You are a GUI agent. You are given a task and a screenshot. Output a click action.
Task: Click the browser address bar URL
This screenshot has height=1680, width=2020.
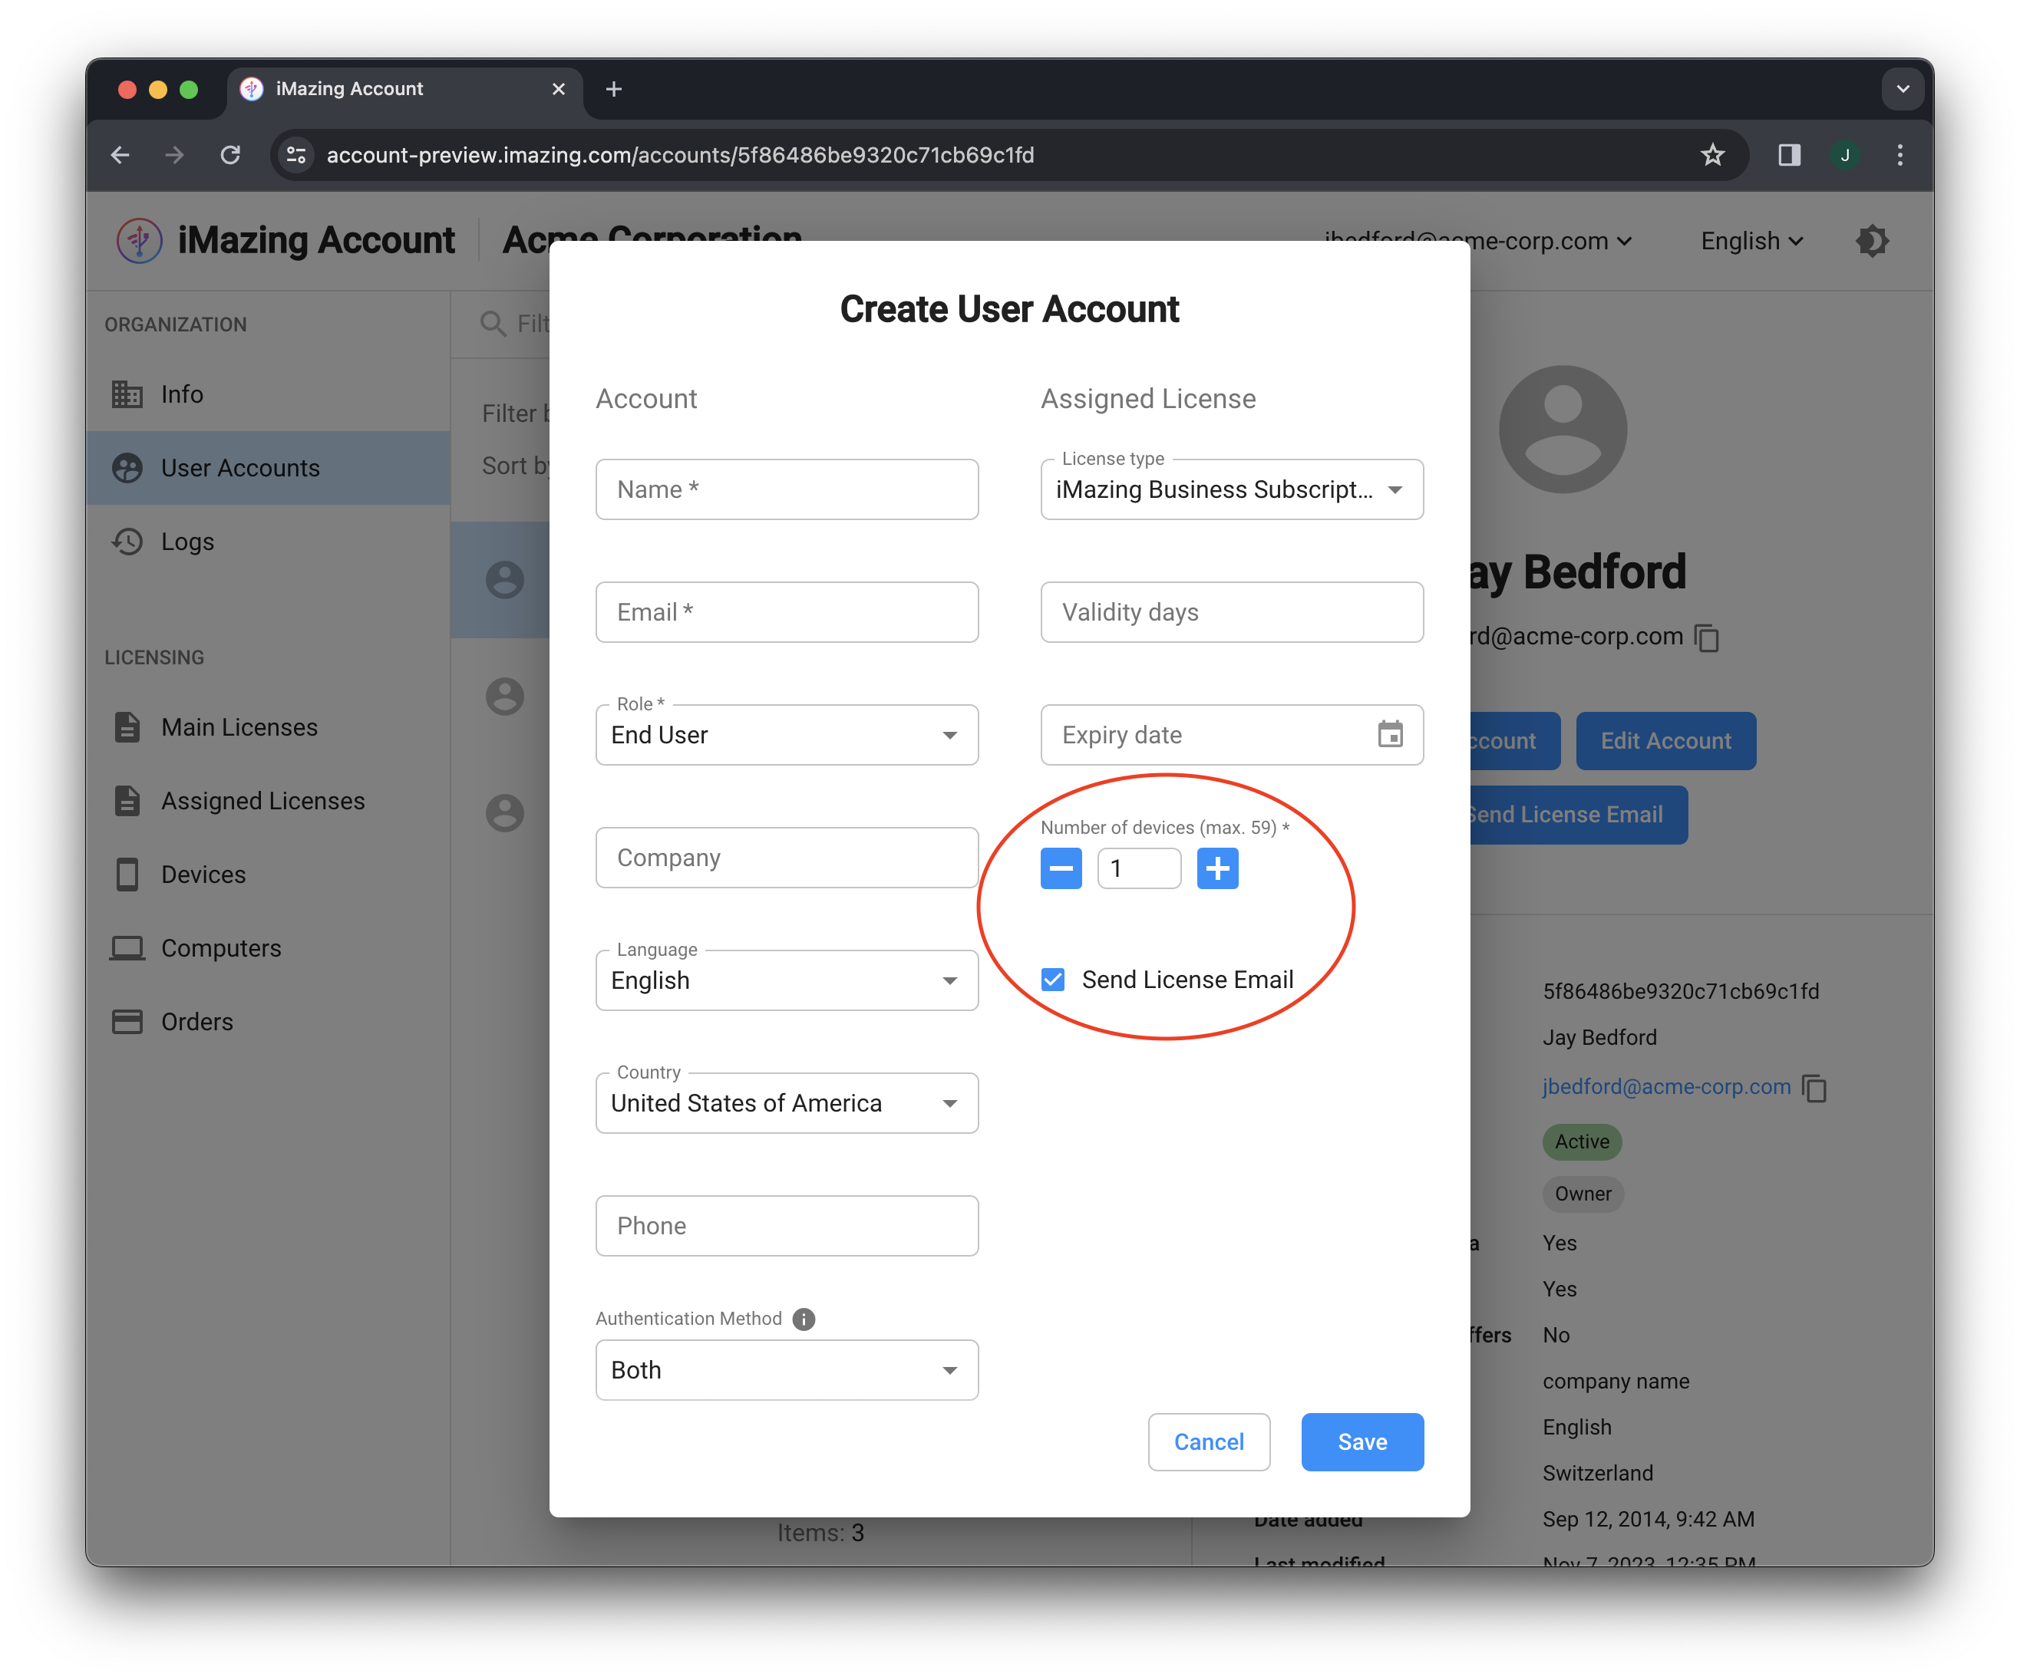pos(680,155)
